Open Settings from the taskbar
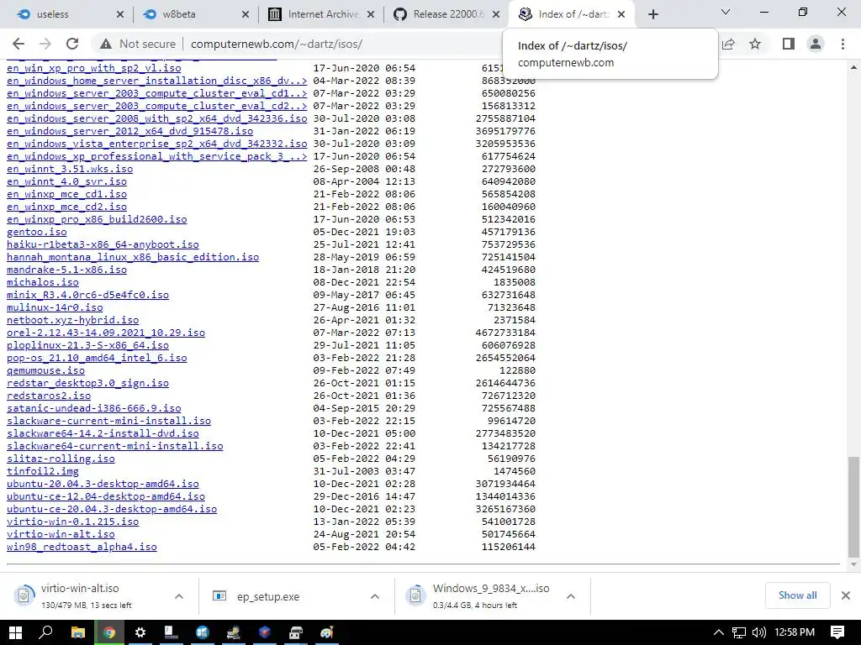 pos(140,632)
